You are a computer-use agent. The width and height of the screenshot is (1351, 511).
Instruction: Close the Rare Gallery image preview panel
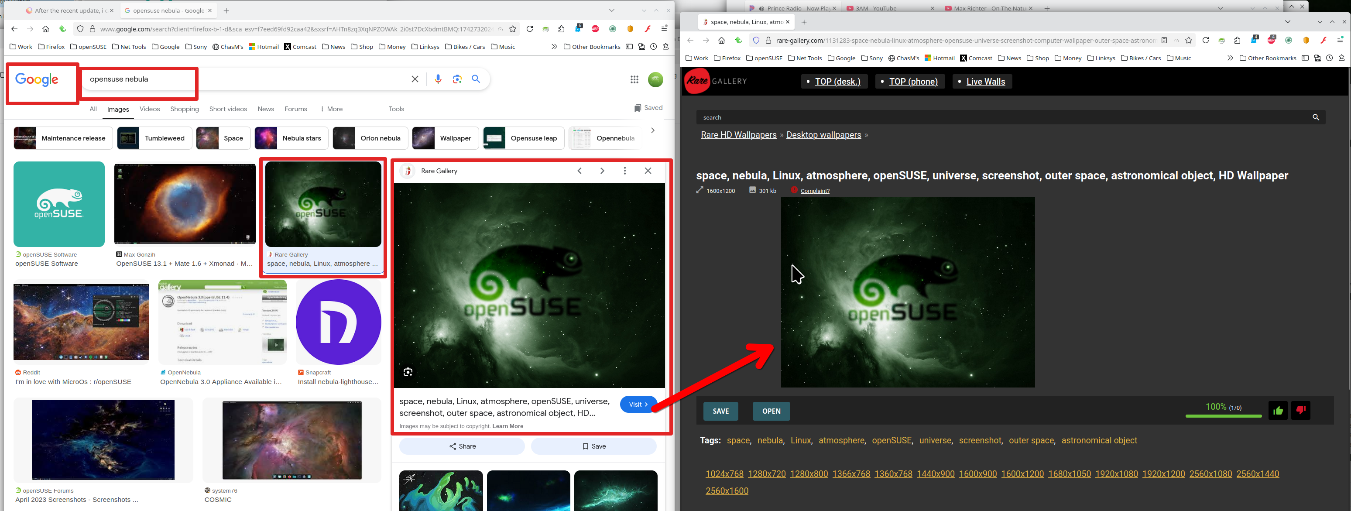pos(648,171)
